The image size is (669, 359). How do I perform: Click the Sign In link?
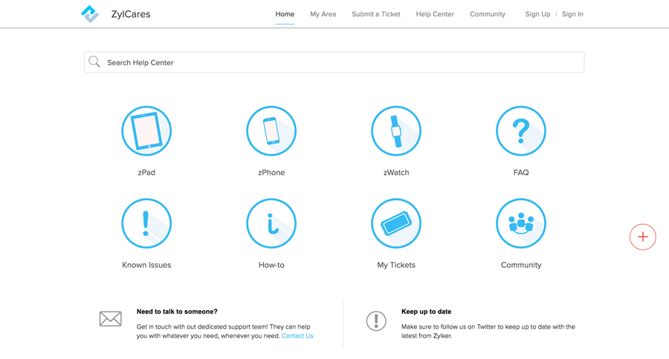572,14
